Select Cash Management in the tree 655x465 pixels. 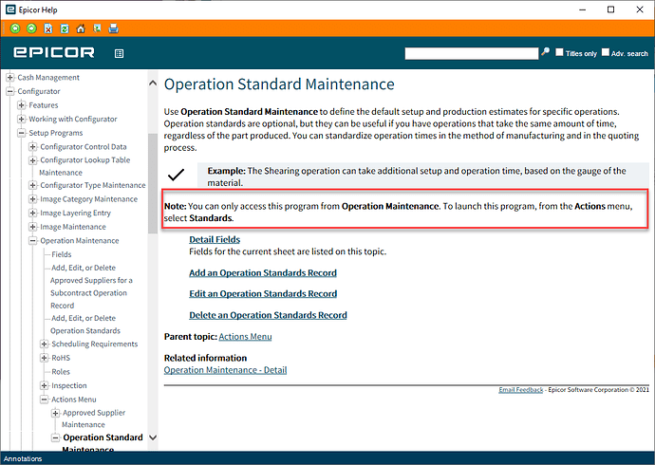pos(48,77)
